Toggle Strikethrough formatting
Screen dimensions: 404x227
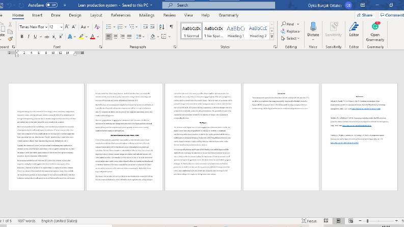tap(47, 37)
